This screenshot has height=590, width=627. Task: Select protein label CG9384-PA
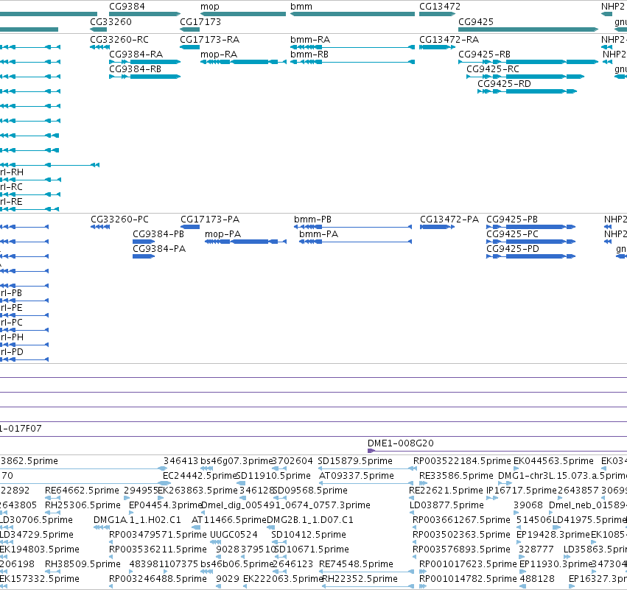pyautogui.click(x=159, y=249)
